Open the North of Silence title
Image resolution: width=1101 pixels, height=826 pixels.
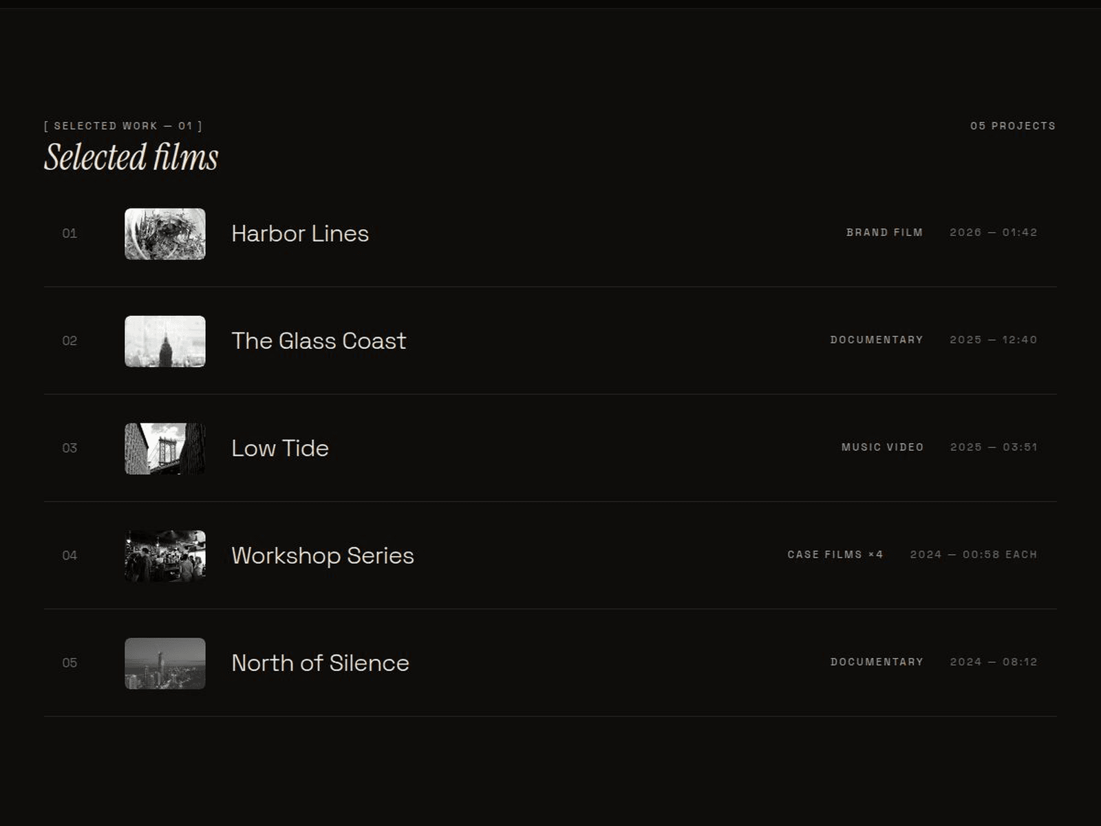click(x=320, y=664)
